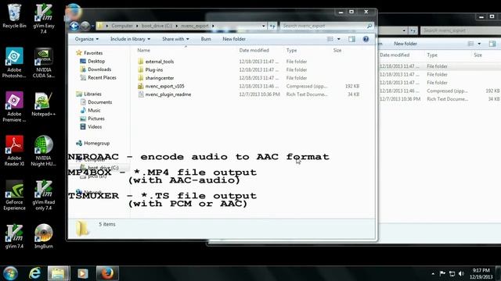Open the Share with dropdown
The height and width of the screenshot is (281, 501).
pyautogui.click(x=175, y=39)
